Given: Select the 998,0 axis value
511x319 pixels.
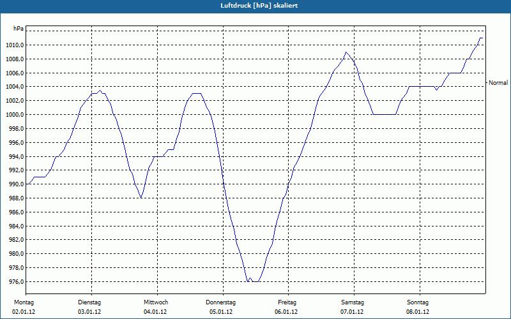Looking at the screenshot, I should [x=16, y=129].
